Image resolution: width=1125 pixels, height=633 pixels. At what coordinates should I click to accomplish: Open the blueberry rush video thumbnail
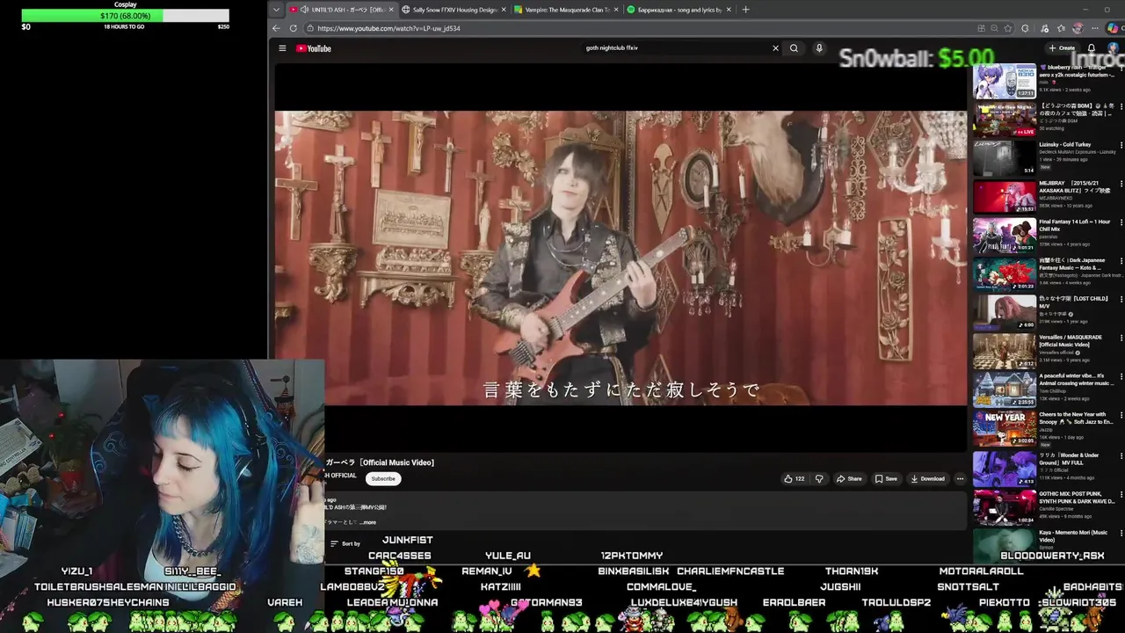(1004, 80)
